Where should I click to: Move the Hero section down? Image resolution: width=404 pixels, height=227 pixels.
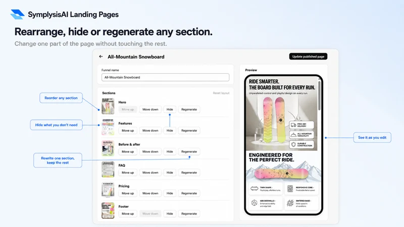pos(150,109)
